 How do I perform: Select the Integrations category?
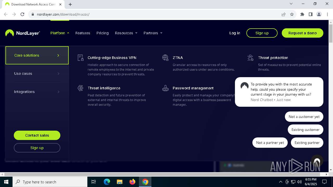(x=37, y=92)
